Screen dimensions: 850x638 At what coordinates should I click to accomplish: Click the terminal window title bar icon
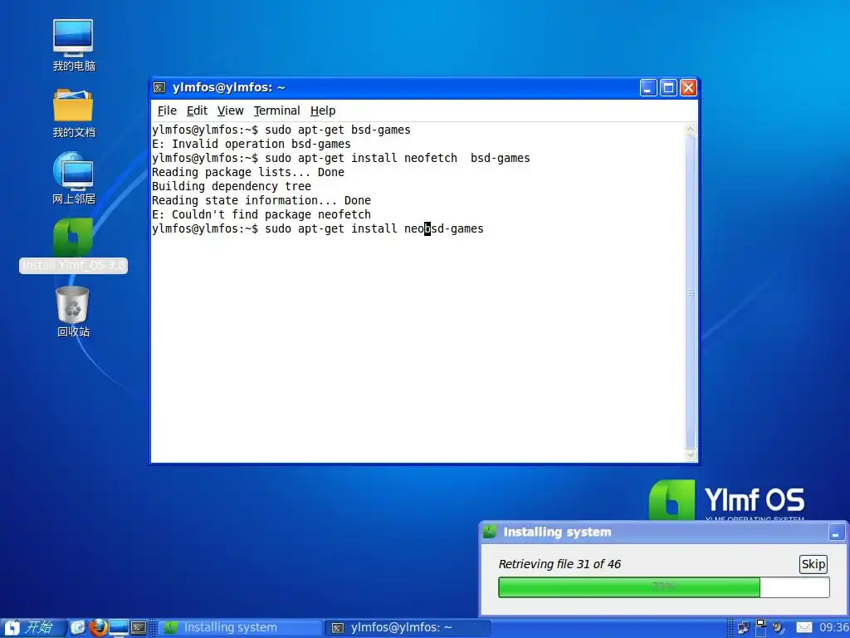[x=159, y=87]
